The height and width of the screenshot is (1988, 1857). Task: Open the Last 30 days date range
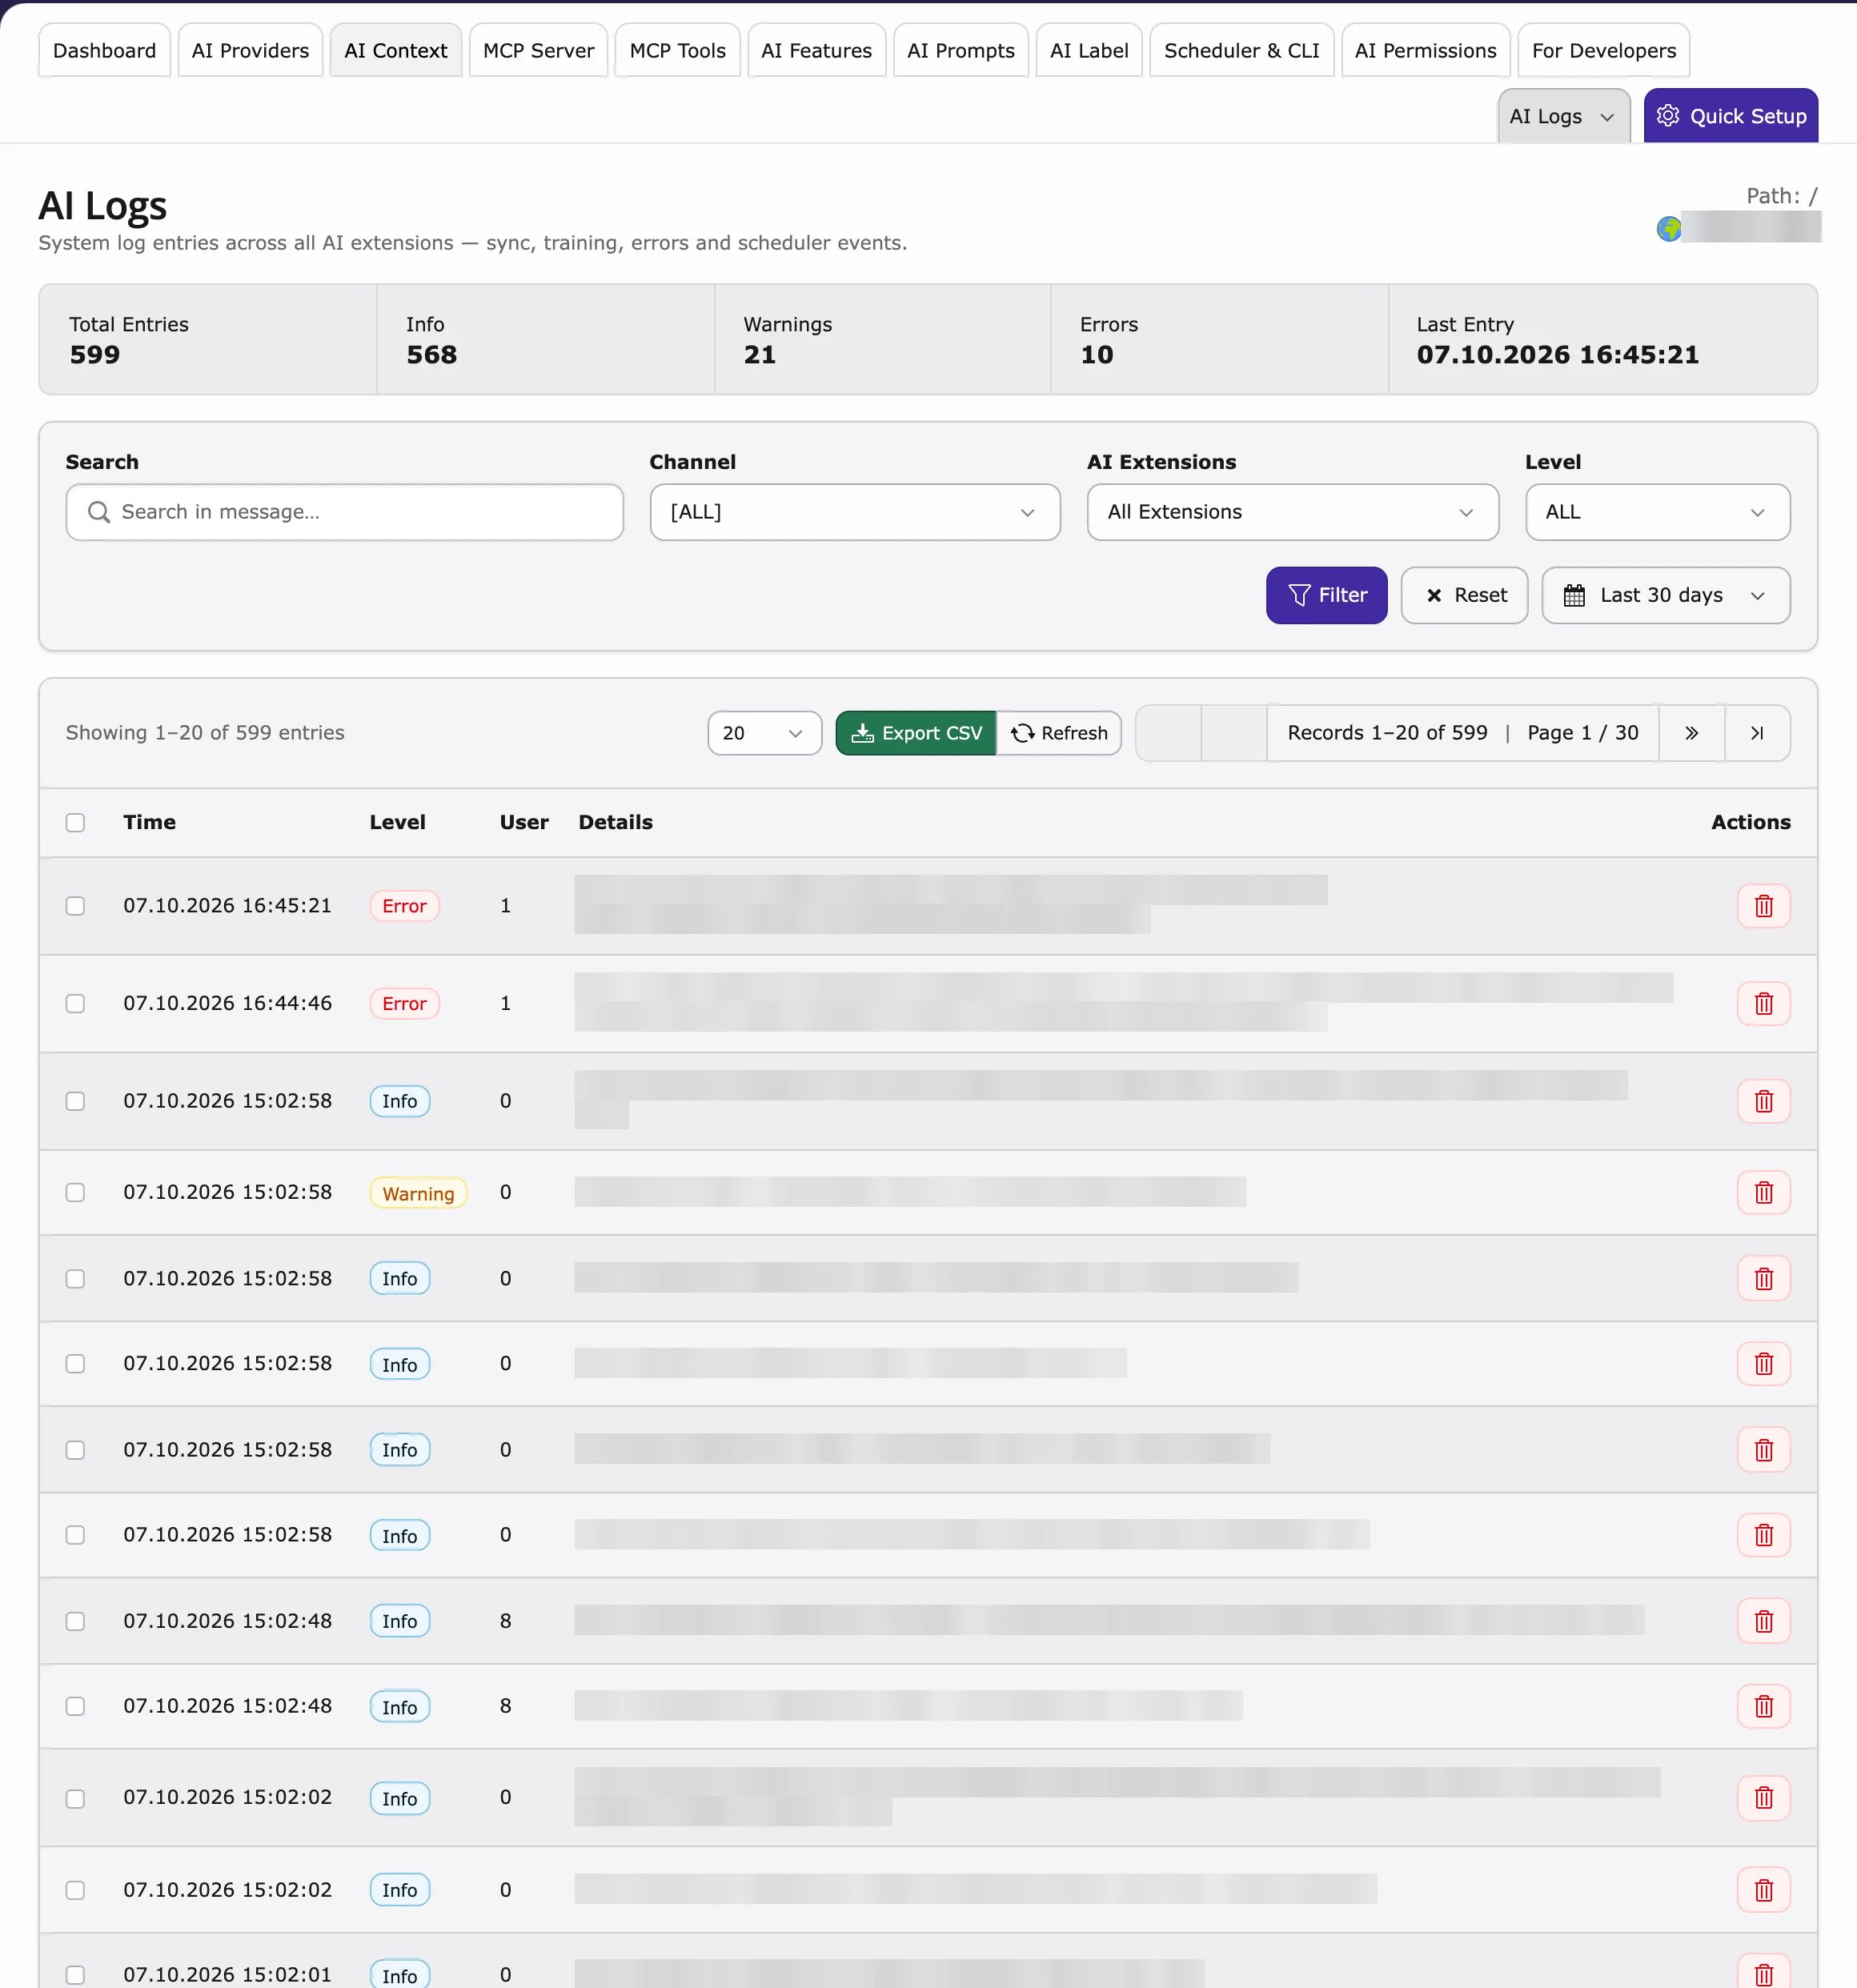(1665, 595)
